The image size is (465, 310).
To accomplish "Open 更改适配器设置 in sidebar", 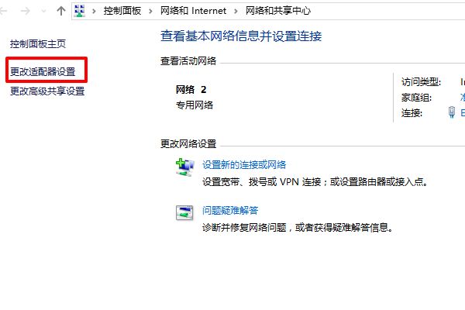I will point(43,71).
